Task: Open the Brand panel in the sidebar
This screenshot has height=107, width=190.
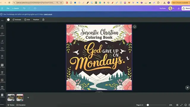Action: click(2, 26)
